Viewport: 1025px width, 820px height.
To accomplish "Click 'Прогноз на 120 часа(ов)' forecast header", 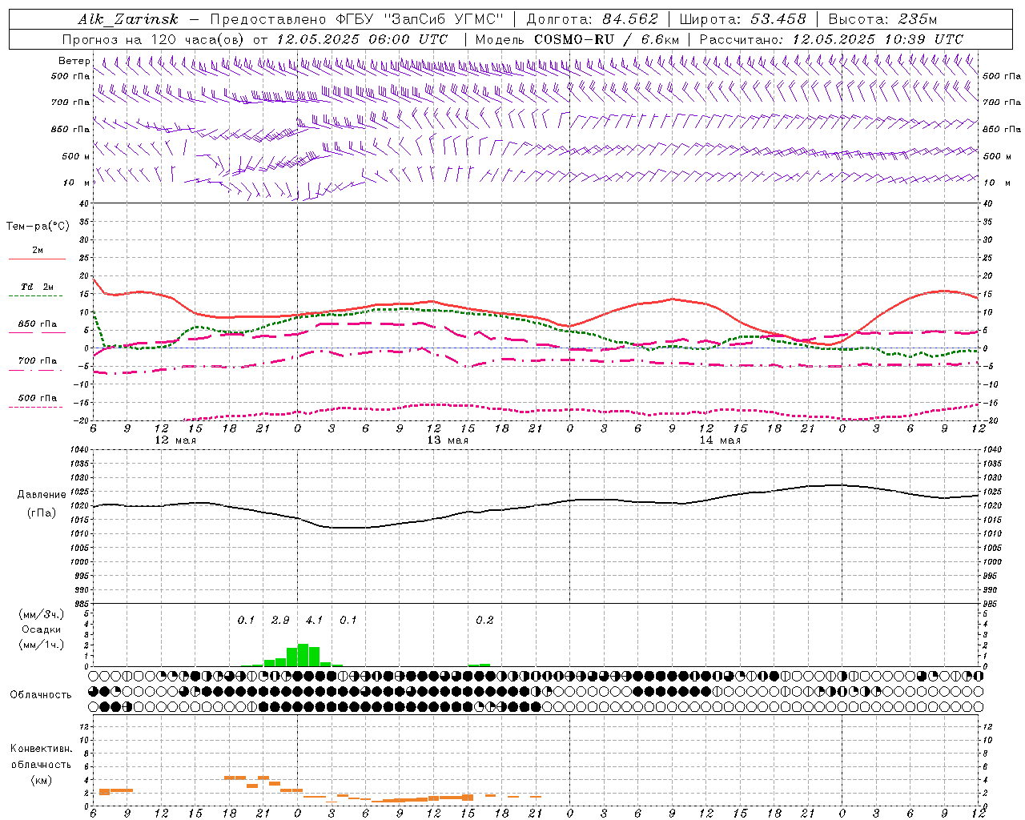I will 155,39.
